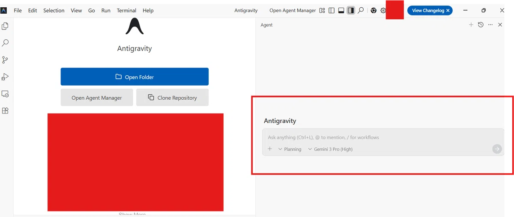Expand the Gemini 3 Pro (High) model dropdown

point(330,149)
